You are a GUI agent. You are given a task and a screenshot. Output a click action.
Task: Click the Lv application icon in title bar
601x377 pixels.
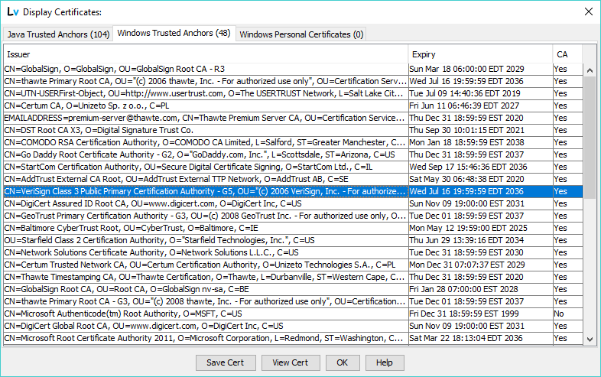(13, 12)
